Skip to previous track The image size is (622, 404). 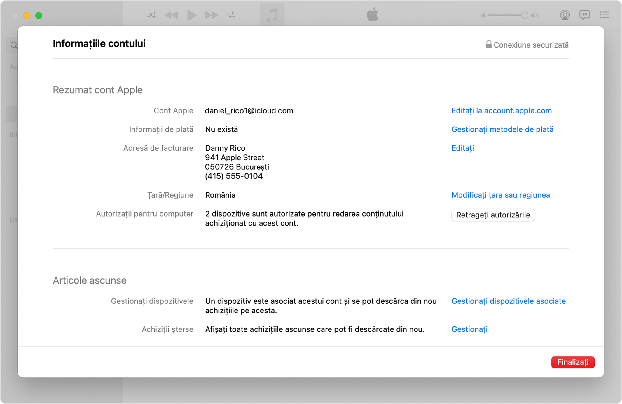(x=171, y=15)
